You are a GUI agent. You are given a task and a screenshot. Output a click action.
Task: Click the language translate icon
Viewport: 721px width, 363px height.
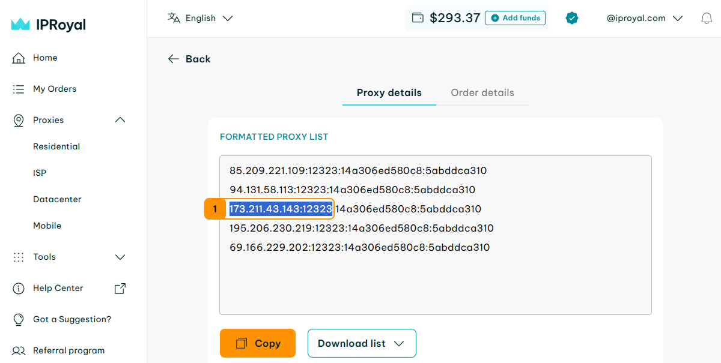point(174,18)
